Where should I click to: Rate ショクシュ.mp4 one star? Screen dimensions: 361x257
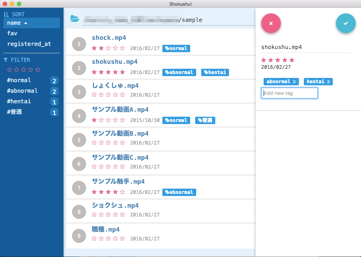coord(94,214)
